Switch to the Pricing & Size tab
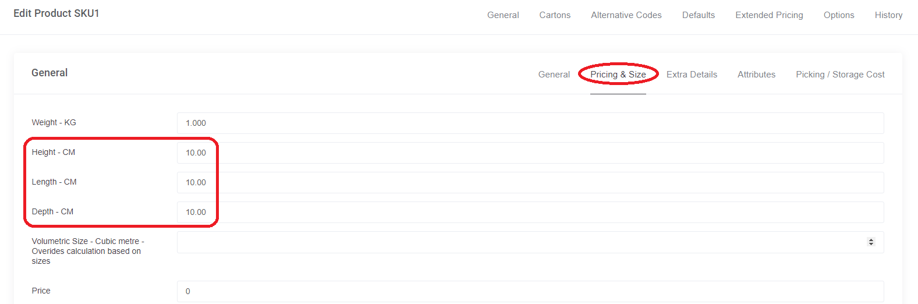 (x=618, y=75)
